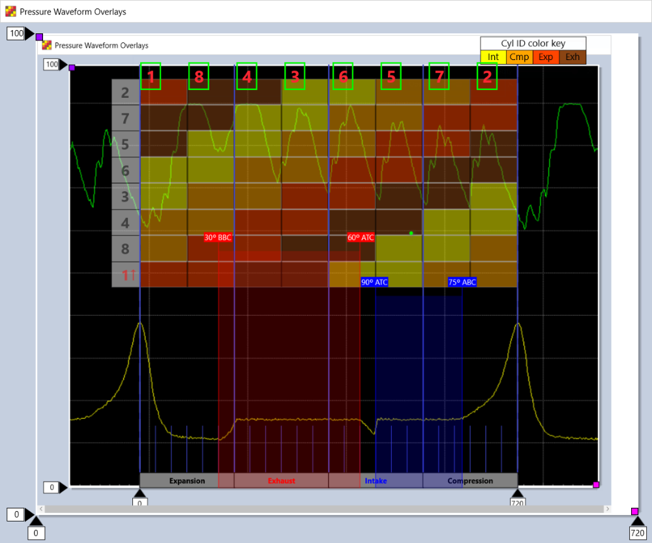
Task: Pick green-boxed cylinder 2 in firing order row
Action: pos(487,76)
